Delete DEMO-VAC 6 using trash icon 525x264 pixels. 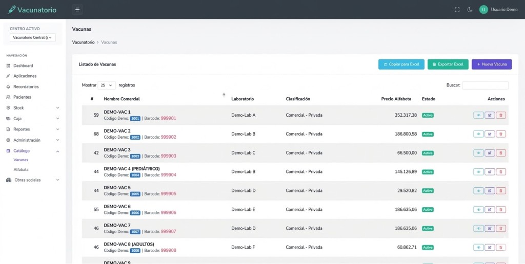coord(501,210)
